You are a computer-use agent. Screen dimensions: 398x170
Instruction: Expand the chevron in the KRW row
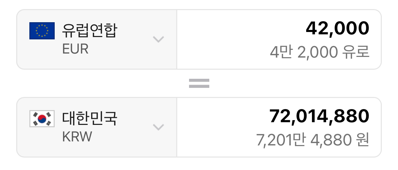[x=158, y=127]
